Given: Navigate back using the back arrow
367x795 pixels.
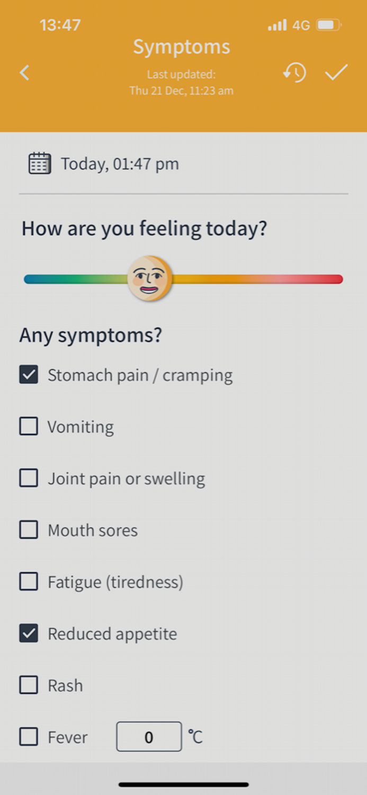Looking at the screenshot, I should (x=24, y=73).
